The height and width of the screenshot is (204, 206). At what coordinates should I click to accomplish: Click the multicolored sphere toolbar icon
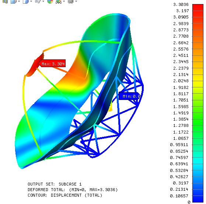point(50,1)
